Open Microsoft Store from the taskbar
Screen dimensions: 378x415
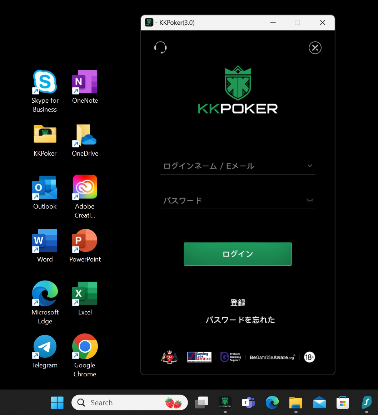(x=343, y=402)
